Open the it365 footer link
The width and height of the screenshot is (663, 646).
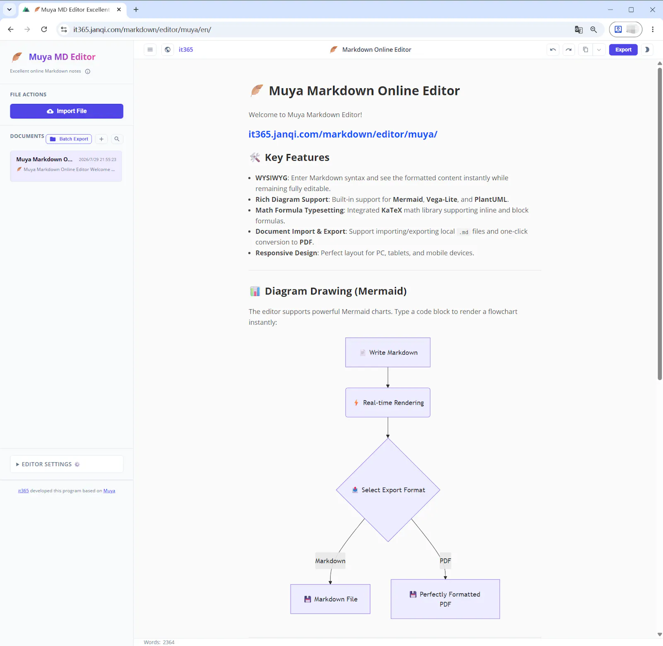23,491
